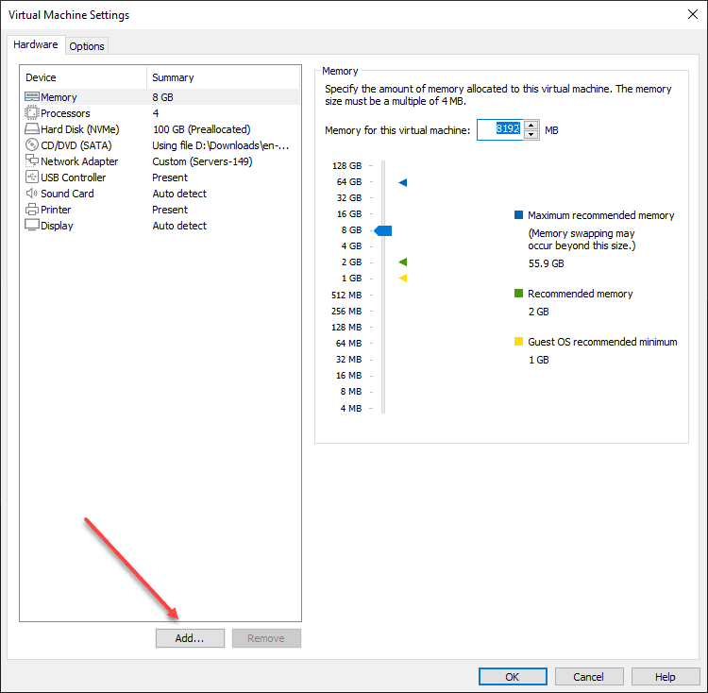Increase memory with the up spinner arrow

pyautogui.click(x=531, y=126)
